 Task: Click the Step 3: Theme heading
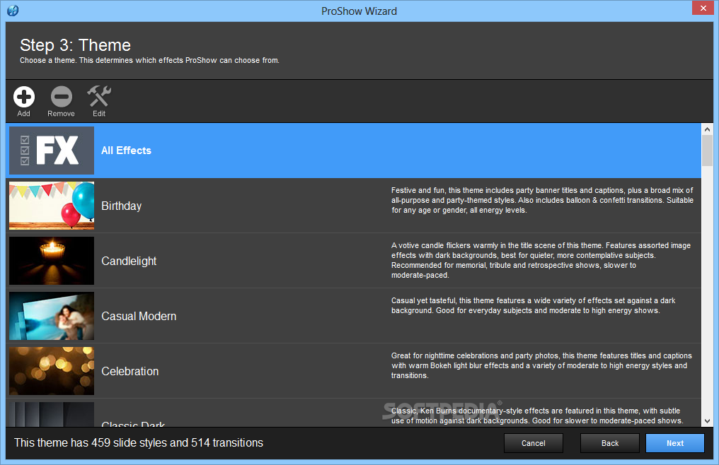[x=75, y=45]
